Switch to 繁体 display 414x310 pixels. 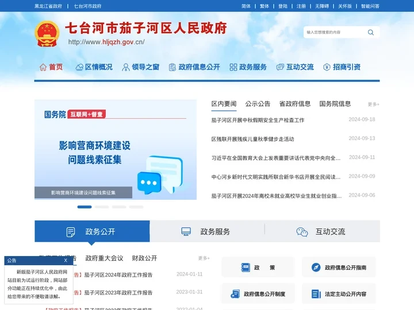pyautogui.click(x=264, y=6)
